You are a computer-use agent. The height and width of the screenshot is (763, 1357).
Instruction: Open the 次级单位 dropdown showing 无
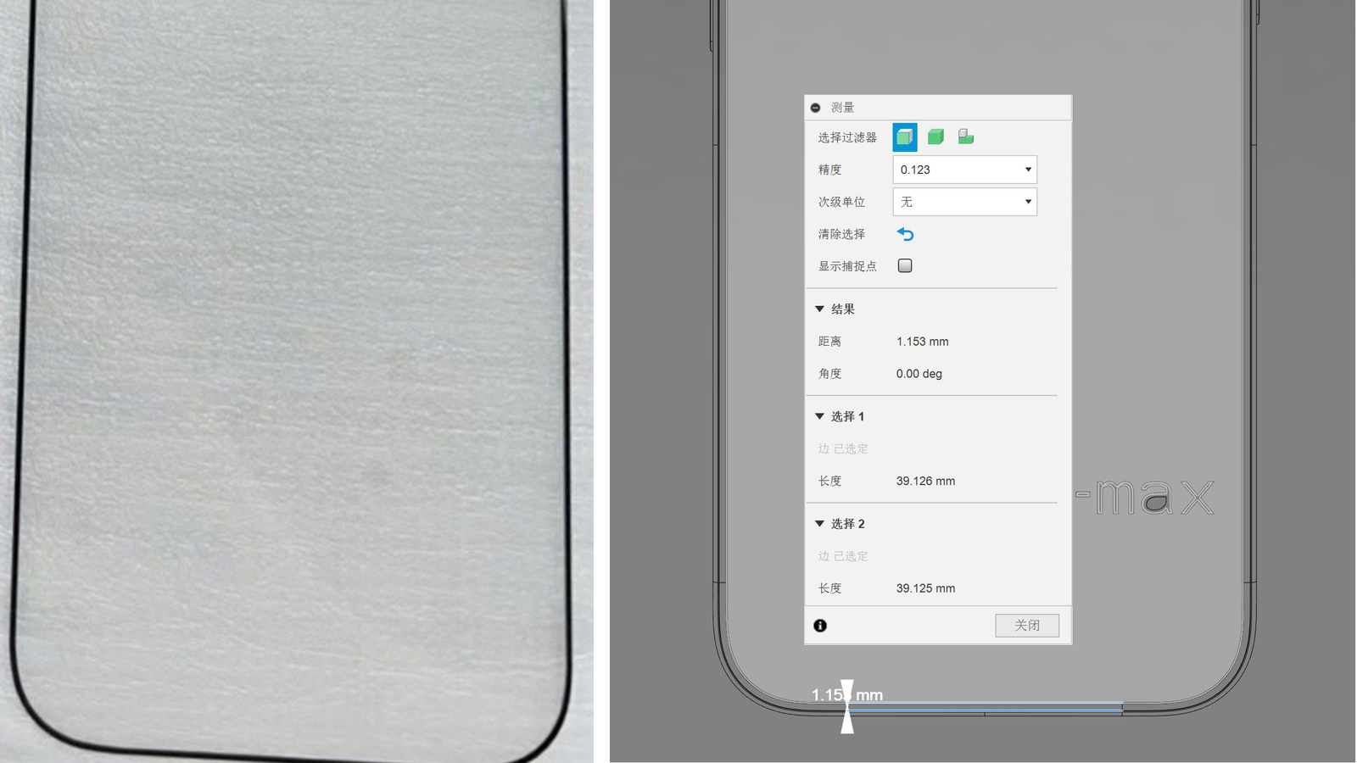coord(965,202)
